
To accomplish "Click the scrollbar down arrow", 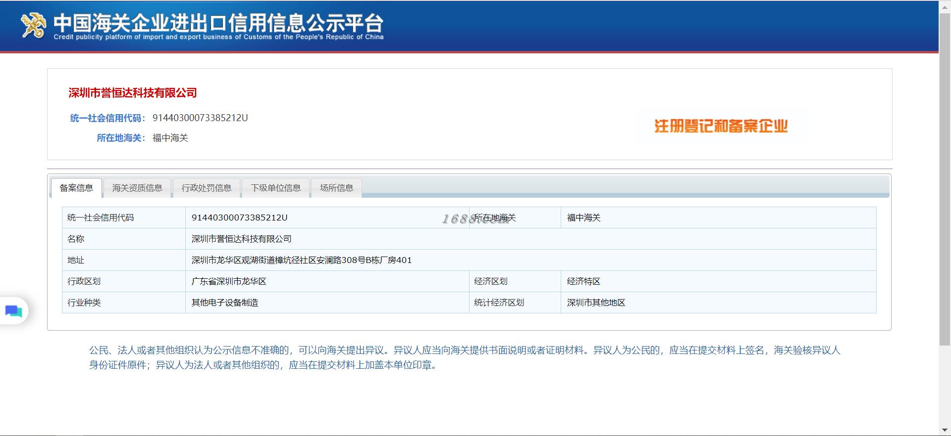I will [945, 430].
